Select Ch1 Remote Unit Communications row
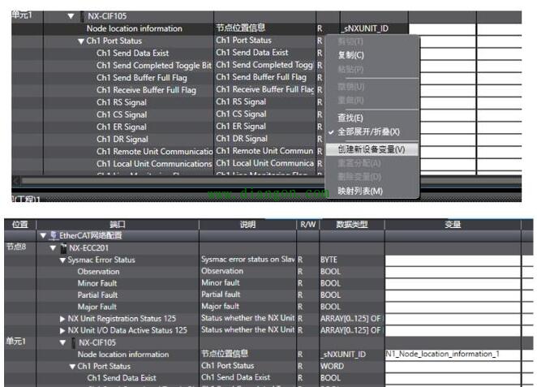Image resolution: width=537 pixels, height=387 pixels. pos(154,152)
